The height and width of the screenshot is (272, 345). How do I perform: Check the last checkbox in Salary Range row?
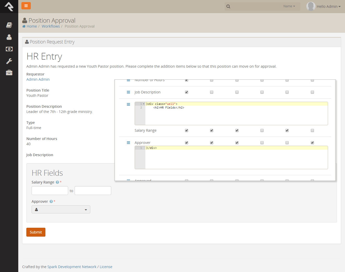(x=312, y=130)
